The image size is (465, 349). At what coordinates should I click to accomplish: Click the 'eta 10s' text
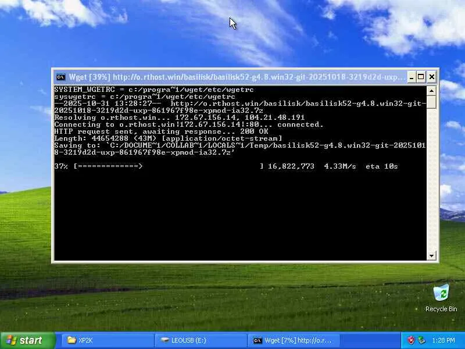[382, 166]
